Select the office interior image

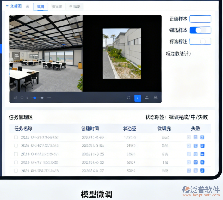click(46, 54)
